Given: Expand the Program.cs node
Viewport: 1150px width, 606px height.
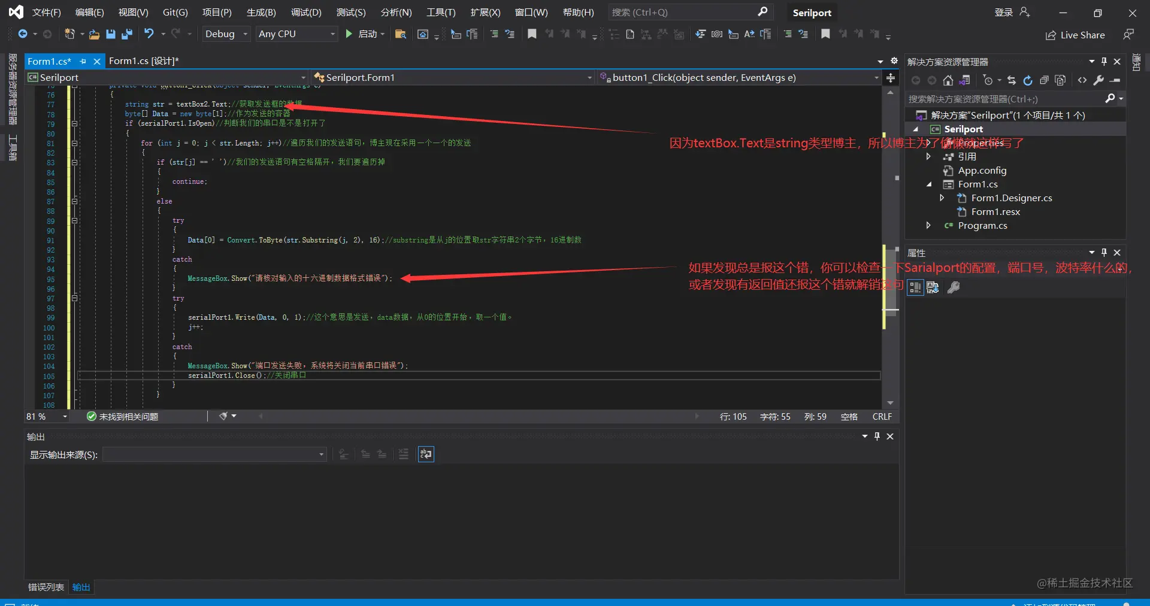Looking at the screenshot, I should [928, 226].
